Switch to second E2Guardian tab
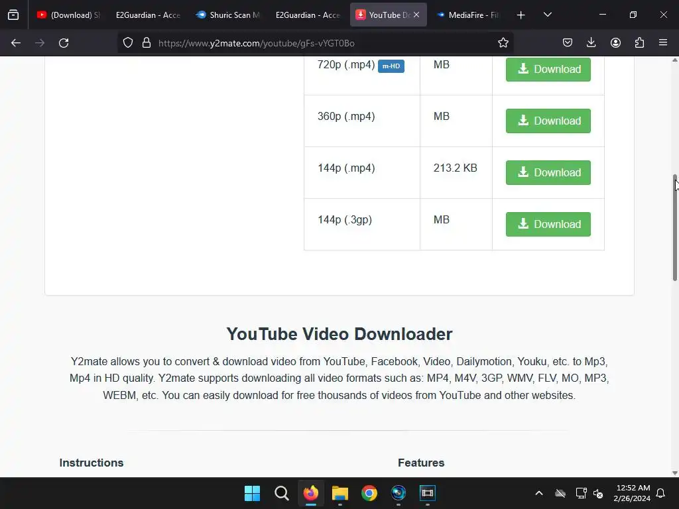Image resolution: width=679 pixels, height=509 pixels. 308,15
